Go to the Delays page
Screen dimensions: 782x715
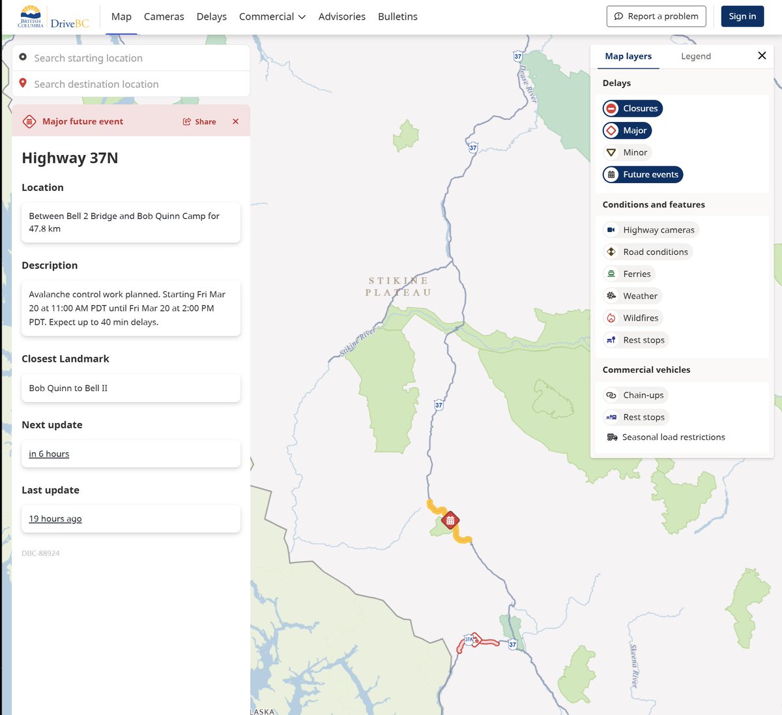coord(212,16)
